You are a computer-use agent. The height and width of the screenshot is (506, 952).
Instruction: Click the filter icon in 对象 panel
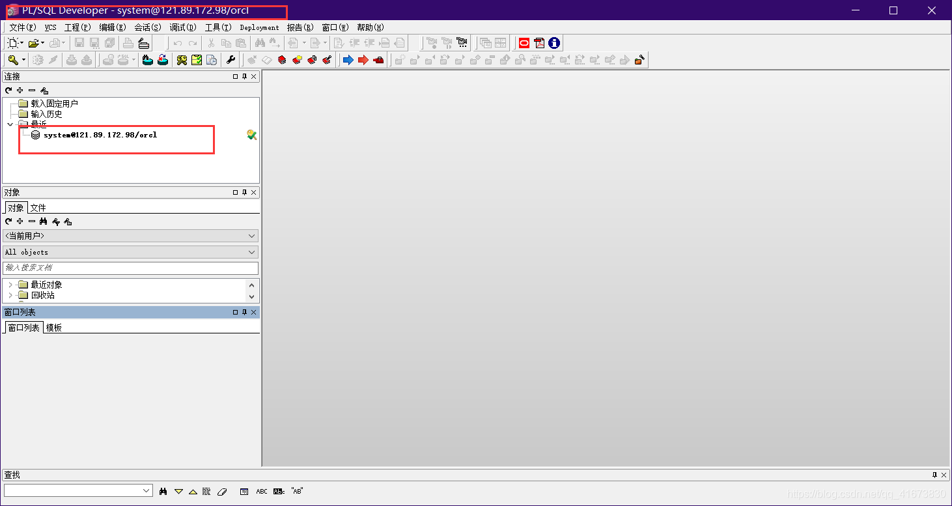[56, 221]
